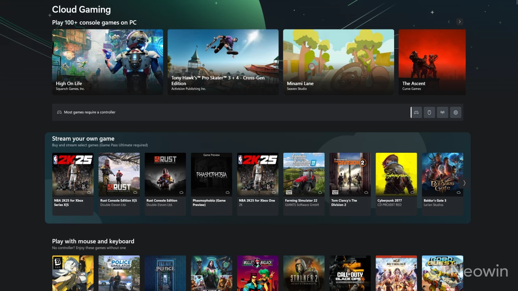Select NBA 2K25 for Xbox Series X|S cover

(x=73, y=174)
